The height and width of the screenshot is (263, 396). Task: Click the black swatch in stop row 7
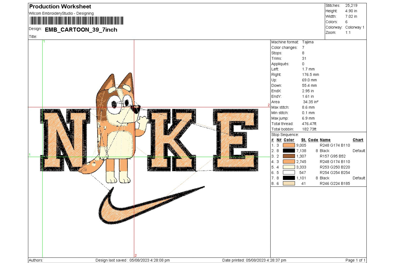[x=289, y=178]
